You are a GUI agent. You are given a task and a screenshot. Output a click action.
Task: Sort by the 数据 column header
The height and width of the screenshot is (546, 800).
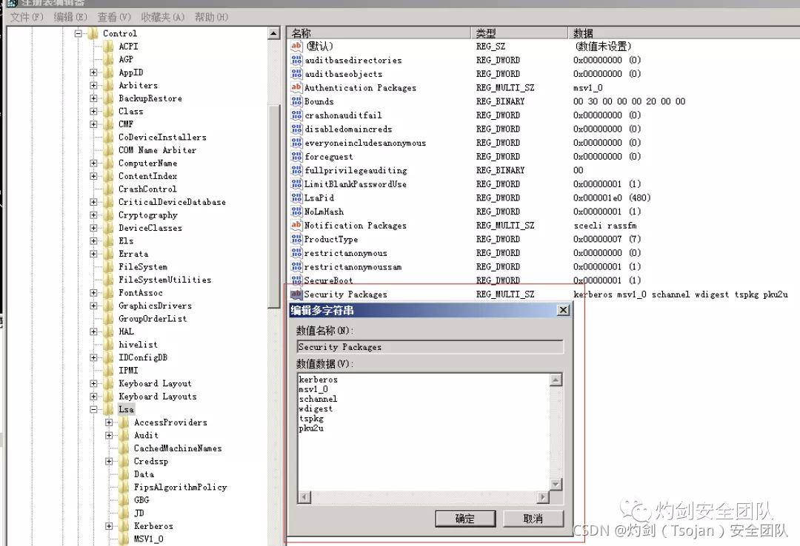(684, 33)
